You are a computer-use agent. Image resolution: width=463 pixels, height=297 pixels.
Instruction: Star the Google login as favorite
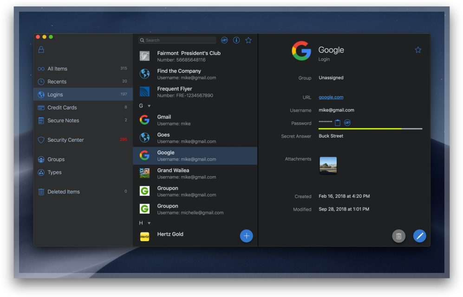tap(417, 49)
